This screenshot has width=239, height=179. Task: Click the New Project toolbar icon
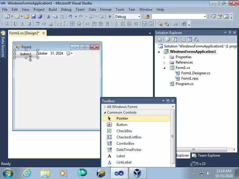pos(7,16)
